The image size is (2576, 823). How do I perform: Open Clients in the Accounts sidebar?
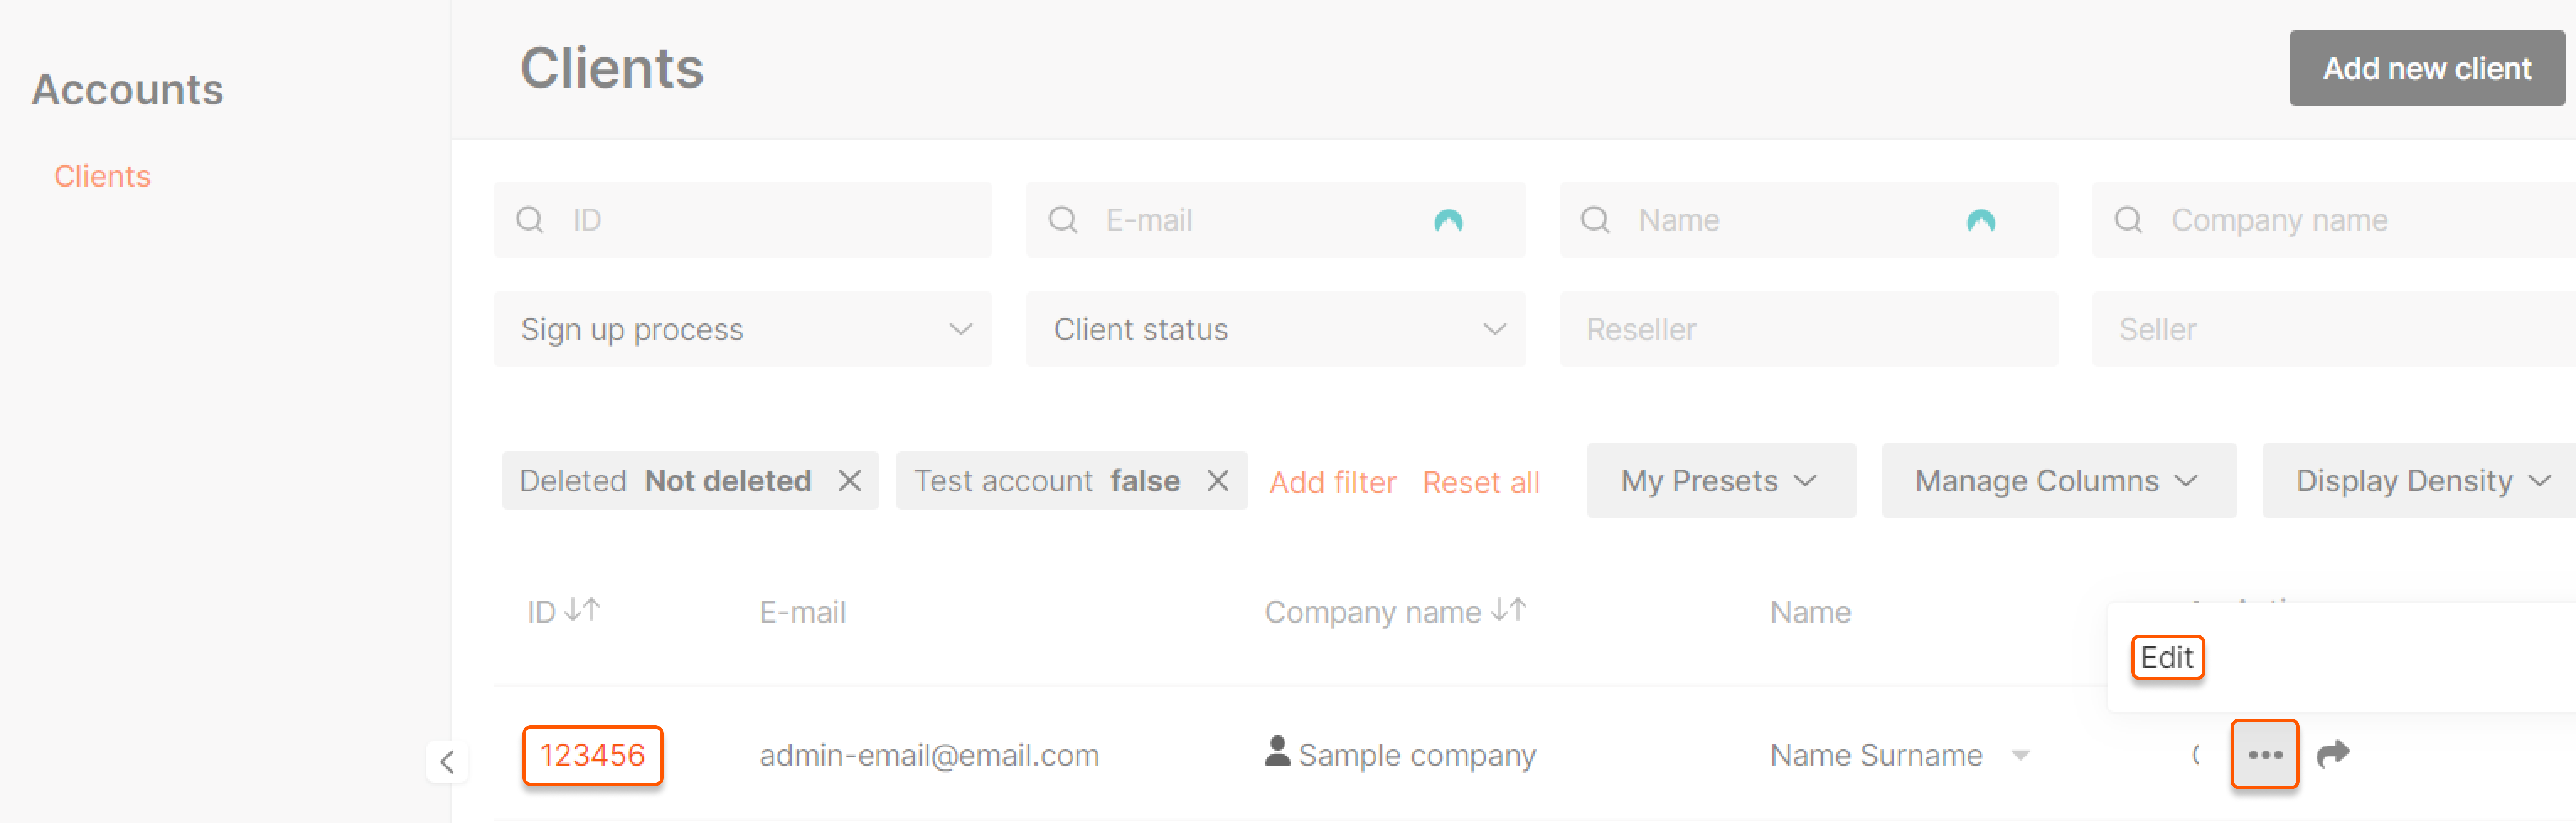click(x=102, y=177)
